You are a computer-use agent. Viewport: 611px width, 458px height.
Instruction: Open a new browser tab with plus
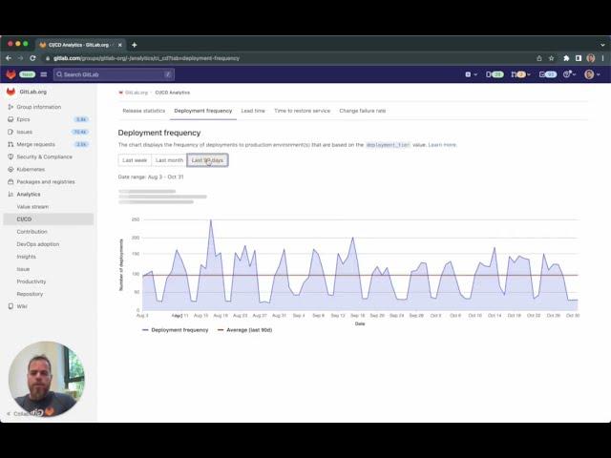click(134, 45)
